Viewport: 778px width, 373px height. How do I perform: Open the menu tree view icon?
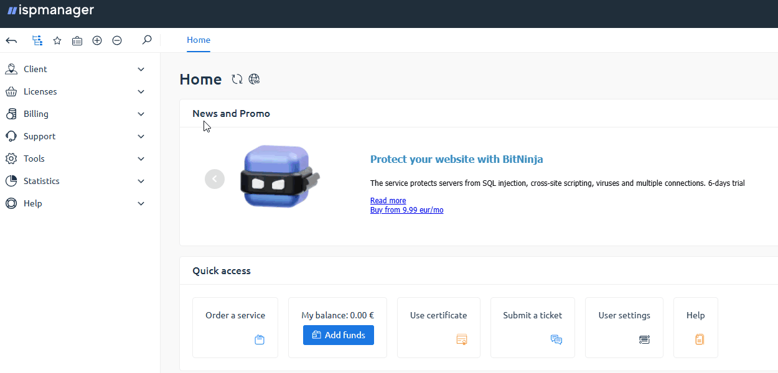(x=37, y=40)
